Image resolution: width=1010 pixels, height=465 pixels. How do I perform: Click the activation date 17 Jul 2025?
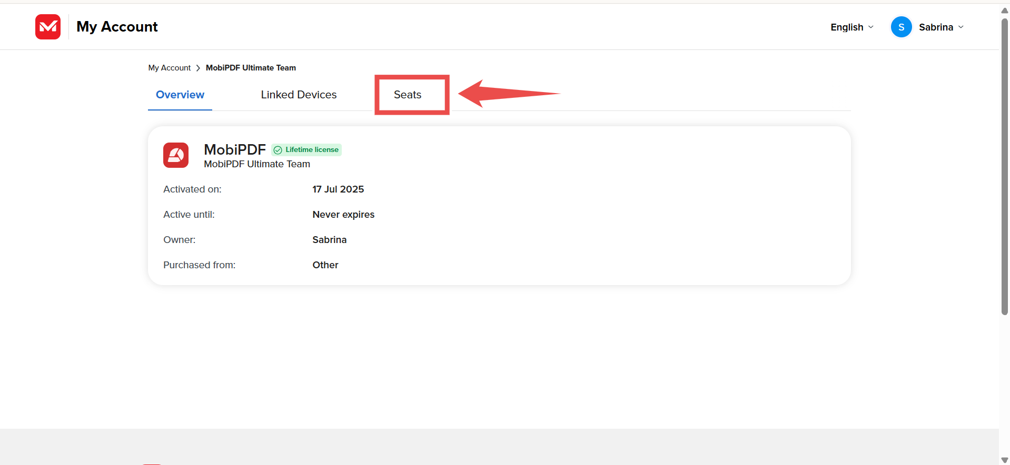point(338,189)
